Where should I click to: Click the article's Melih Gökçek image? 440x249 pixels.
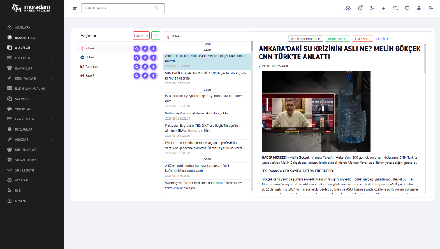point(316,111)
